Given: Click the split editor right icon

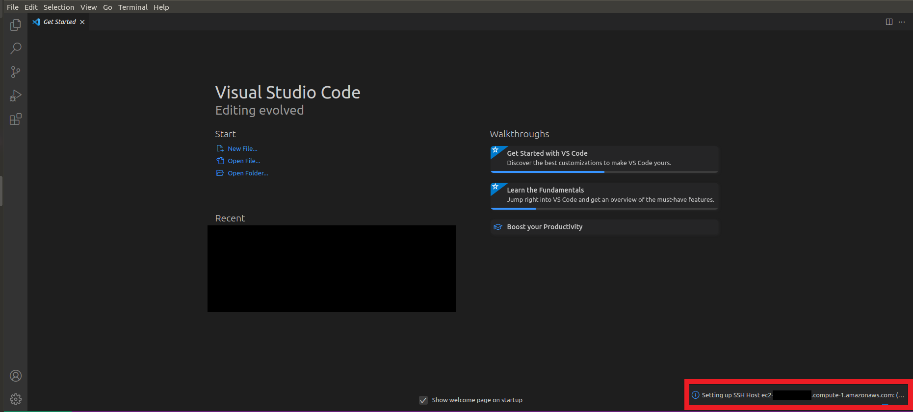Looking at the screenshot, I should pyautogui.click(x=889, y=22).
